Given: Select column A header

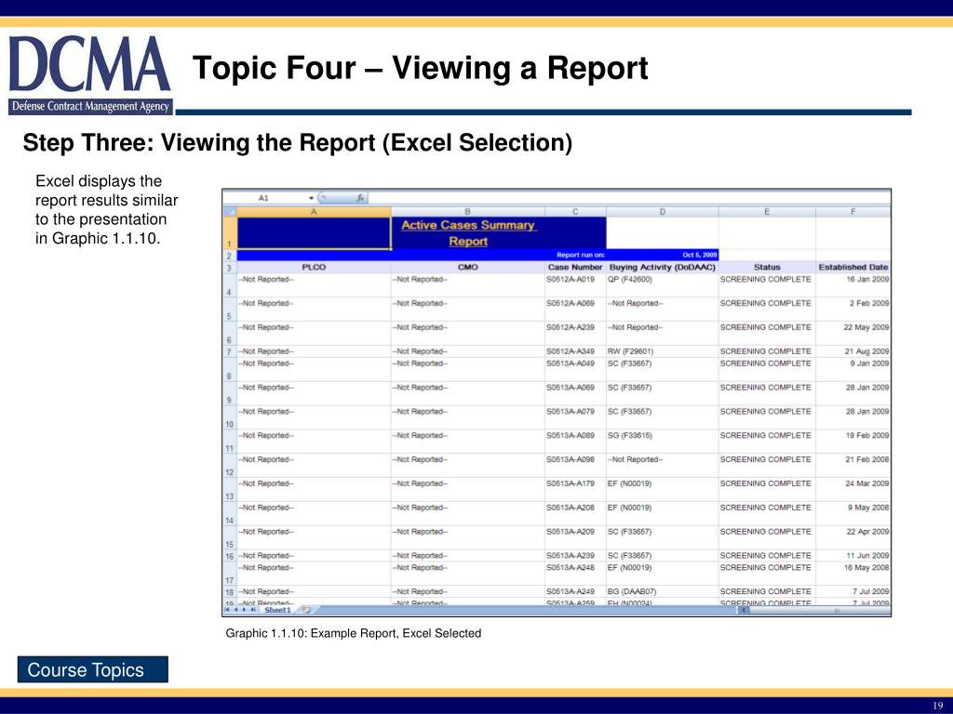Looking at the screenshot, I should [x=314, y=212].
